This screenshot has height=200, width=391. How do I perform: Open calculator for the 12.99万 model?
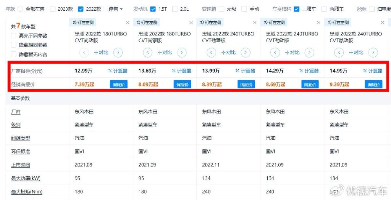(118, 71)
